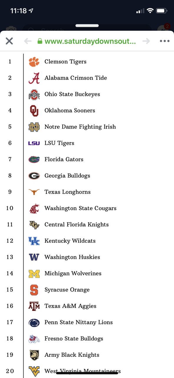Viewport: 174px width, 378px height.
Task: Tap the Alabama Crimson Tide logo
Action: (34, 78)
